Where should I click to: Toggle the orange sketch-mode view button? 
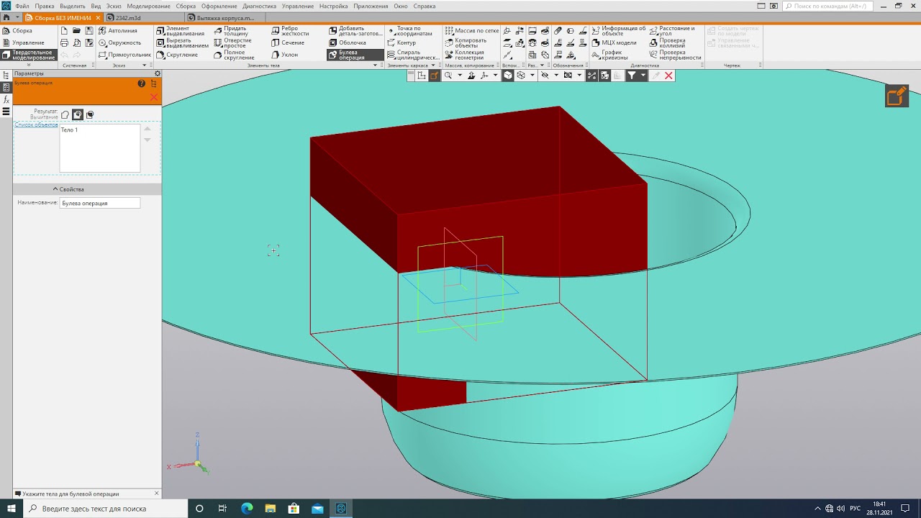coord(435,76)
